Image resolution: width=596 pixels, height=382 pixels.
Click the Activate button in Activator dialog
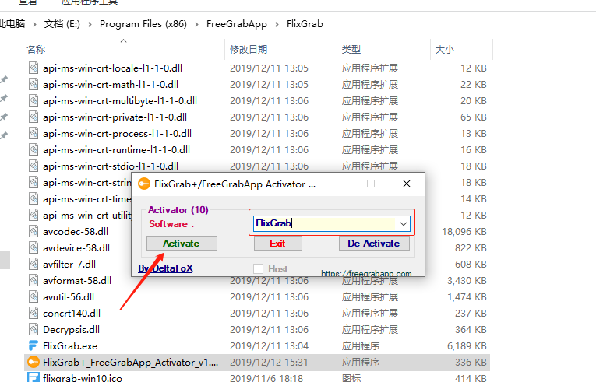tap(182, 243)
